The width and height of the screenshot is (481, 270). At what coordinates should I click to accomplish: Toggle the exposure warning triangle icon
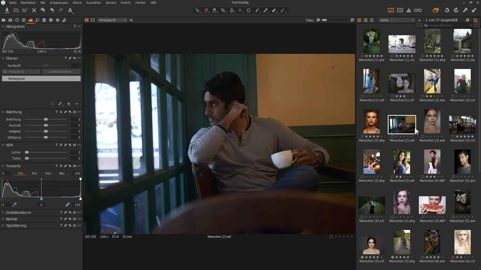pyautogui.click(x=409, y=10)
